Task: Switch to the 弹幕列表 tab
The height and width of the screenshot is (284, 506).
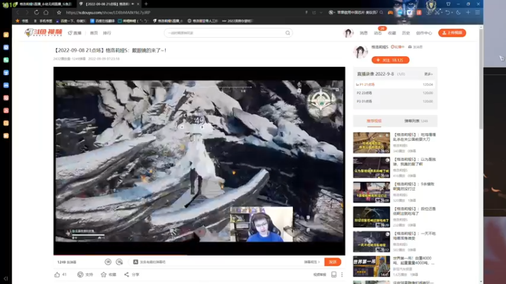Action: coord(416,121)
